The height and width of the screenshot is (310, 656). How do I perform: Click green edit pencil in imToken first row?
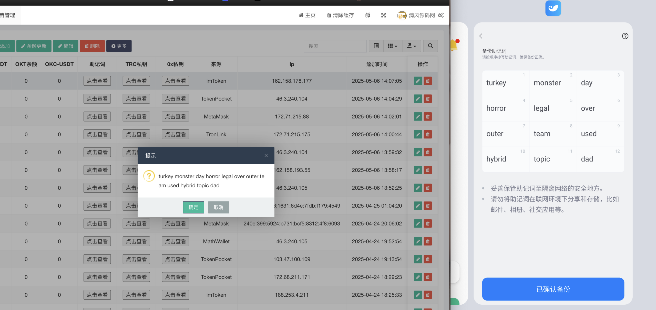418,81
